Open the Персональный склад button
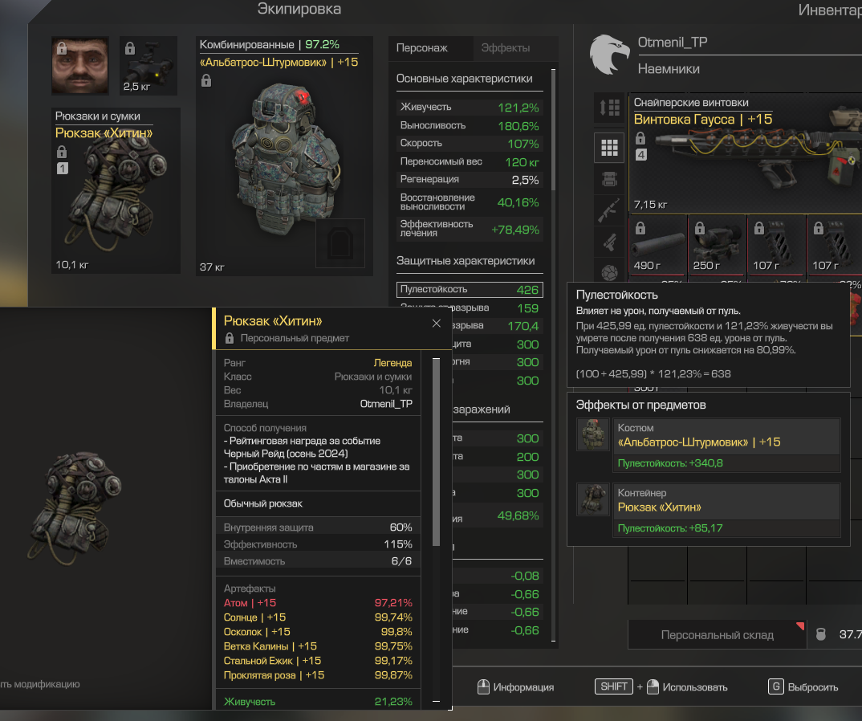 pyautogui.click(x=717, y=634)
